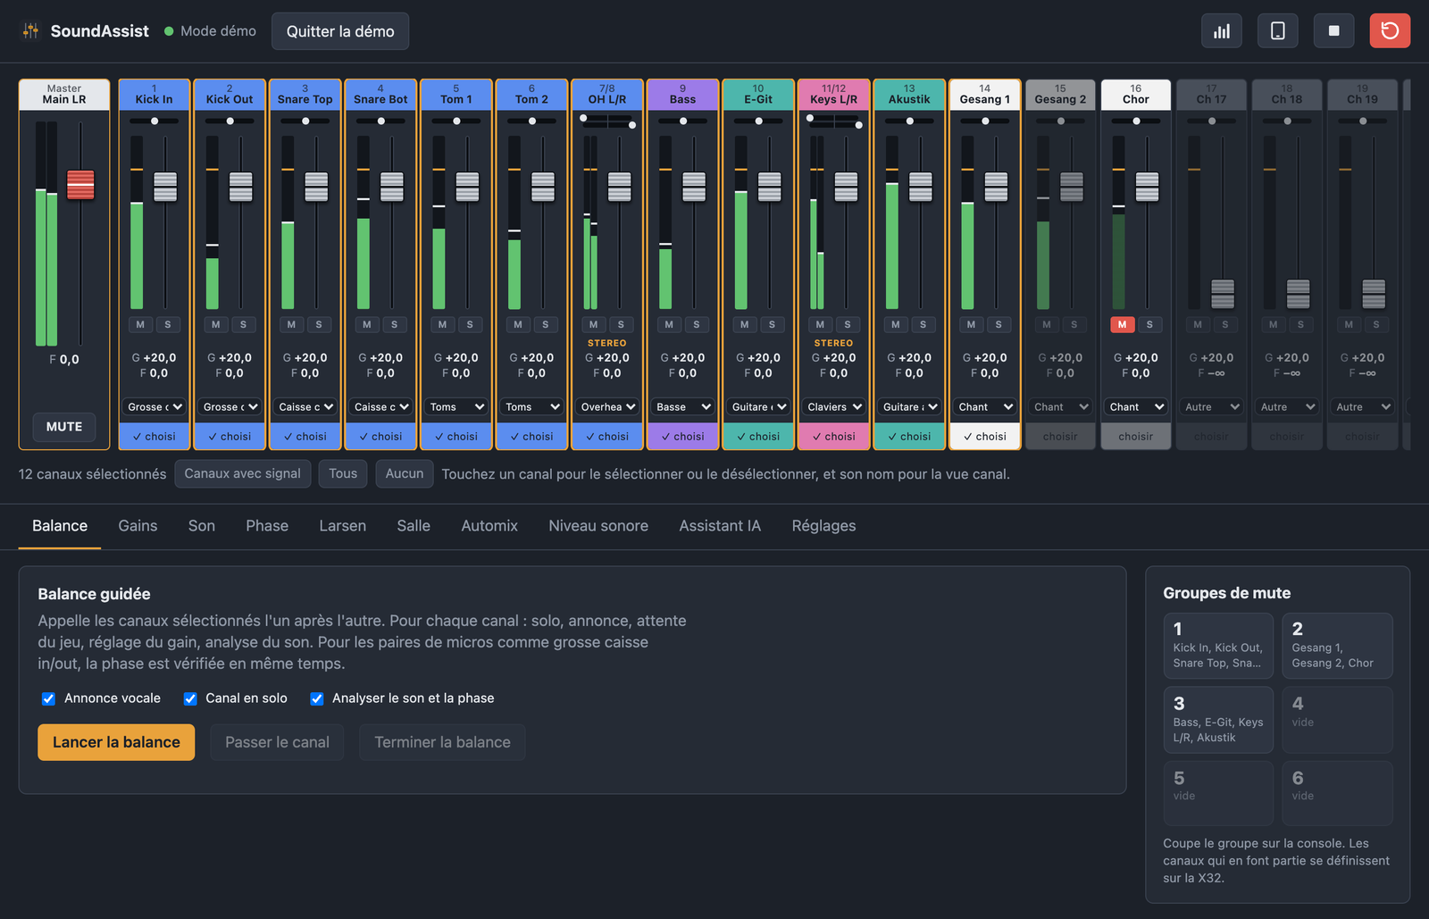Open OH L/R Overhead dropdown

607,406
